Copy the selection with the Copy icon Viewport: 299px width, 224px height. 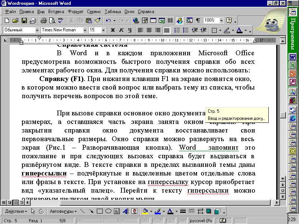(x=80, y=21)
